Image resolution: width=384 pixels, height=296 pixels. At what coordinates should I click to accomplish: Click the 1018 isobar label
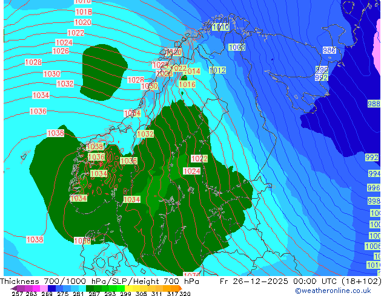click(x=84, y=11)
